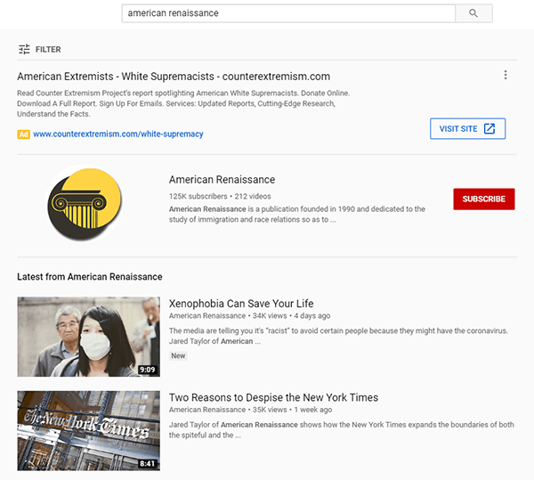
Task: Click the channel description text snippet
Action: point(296,215)
